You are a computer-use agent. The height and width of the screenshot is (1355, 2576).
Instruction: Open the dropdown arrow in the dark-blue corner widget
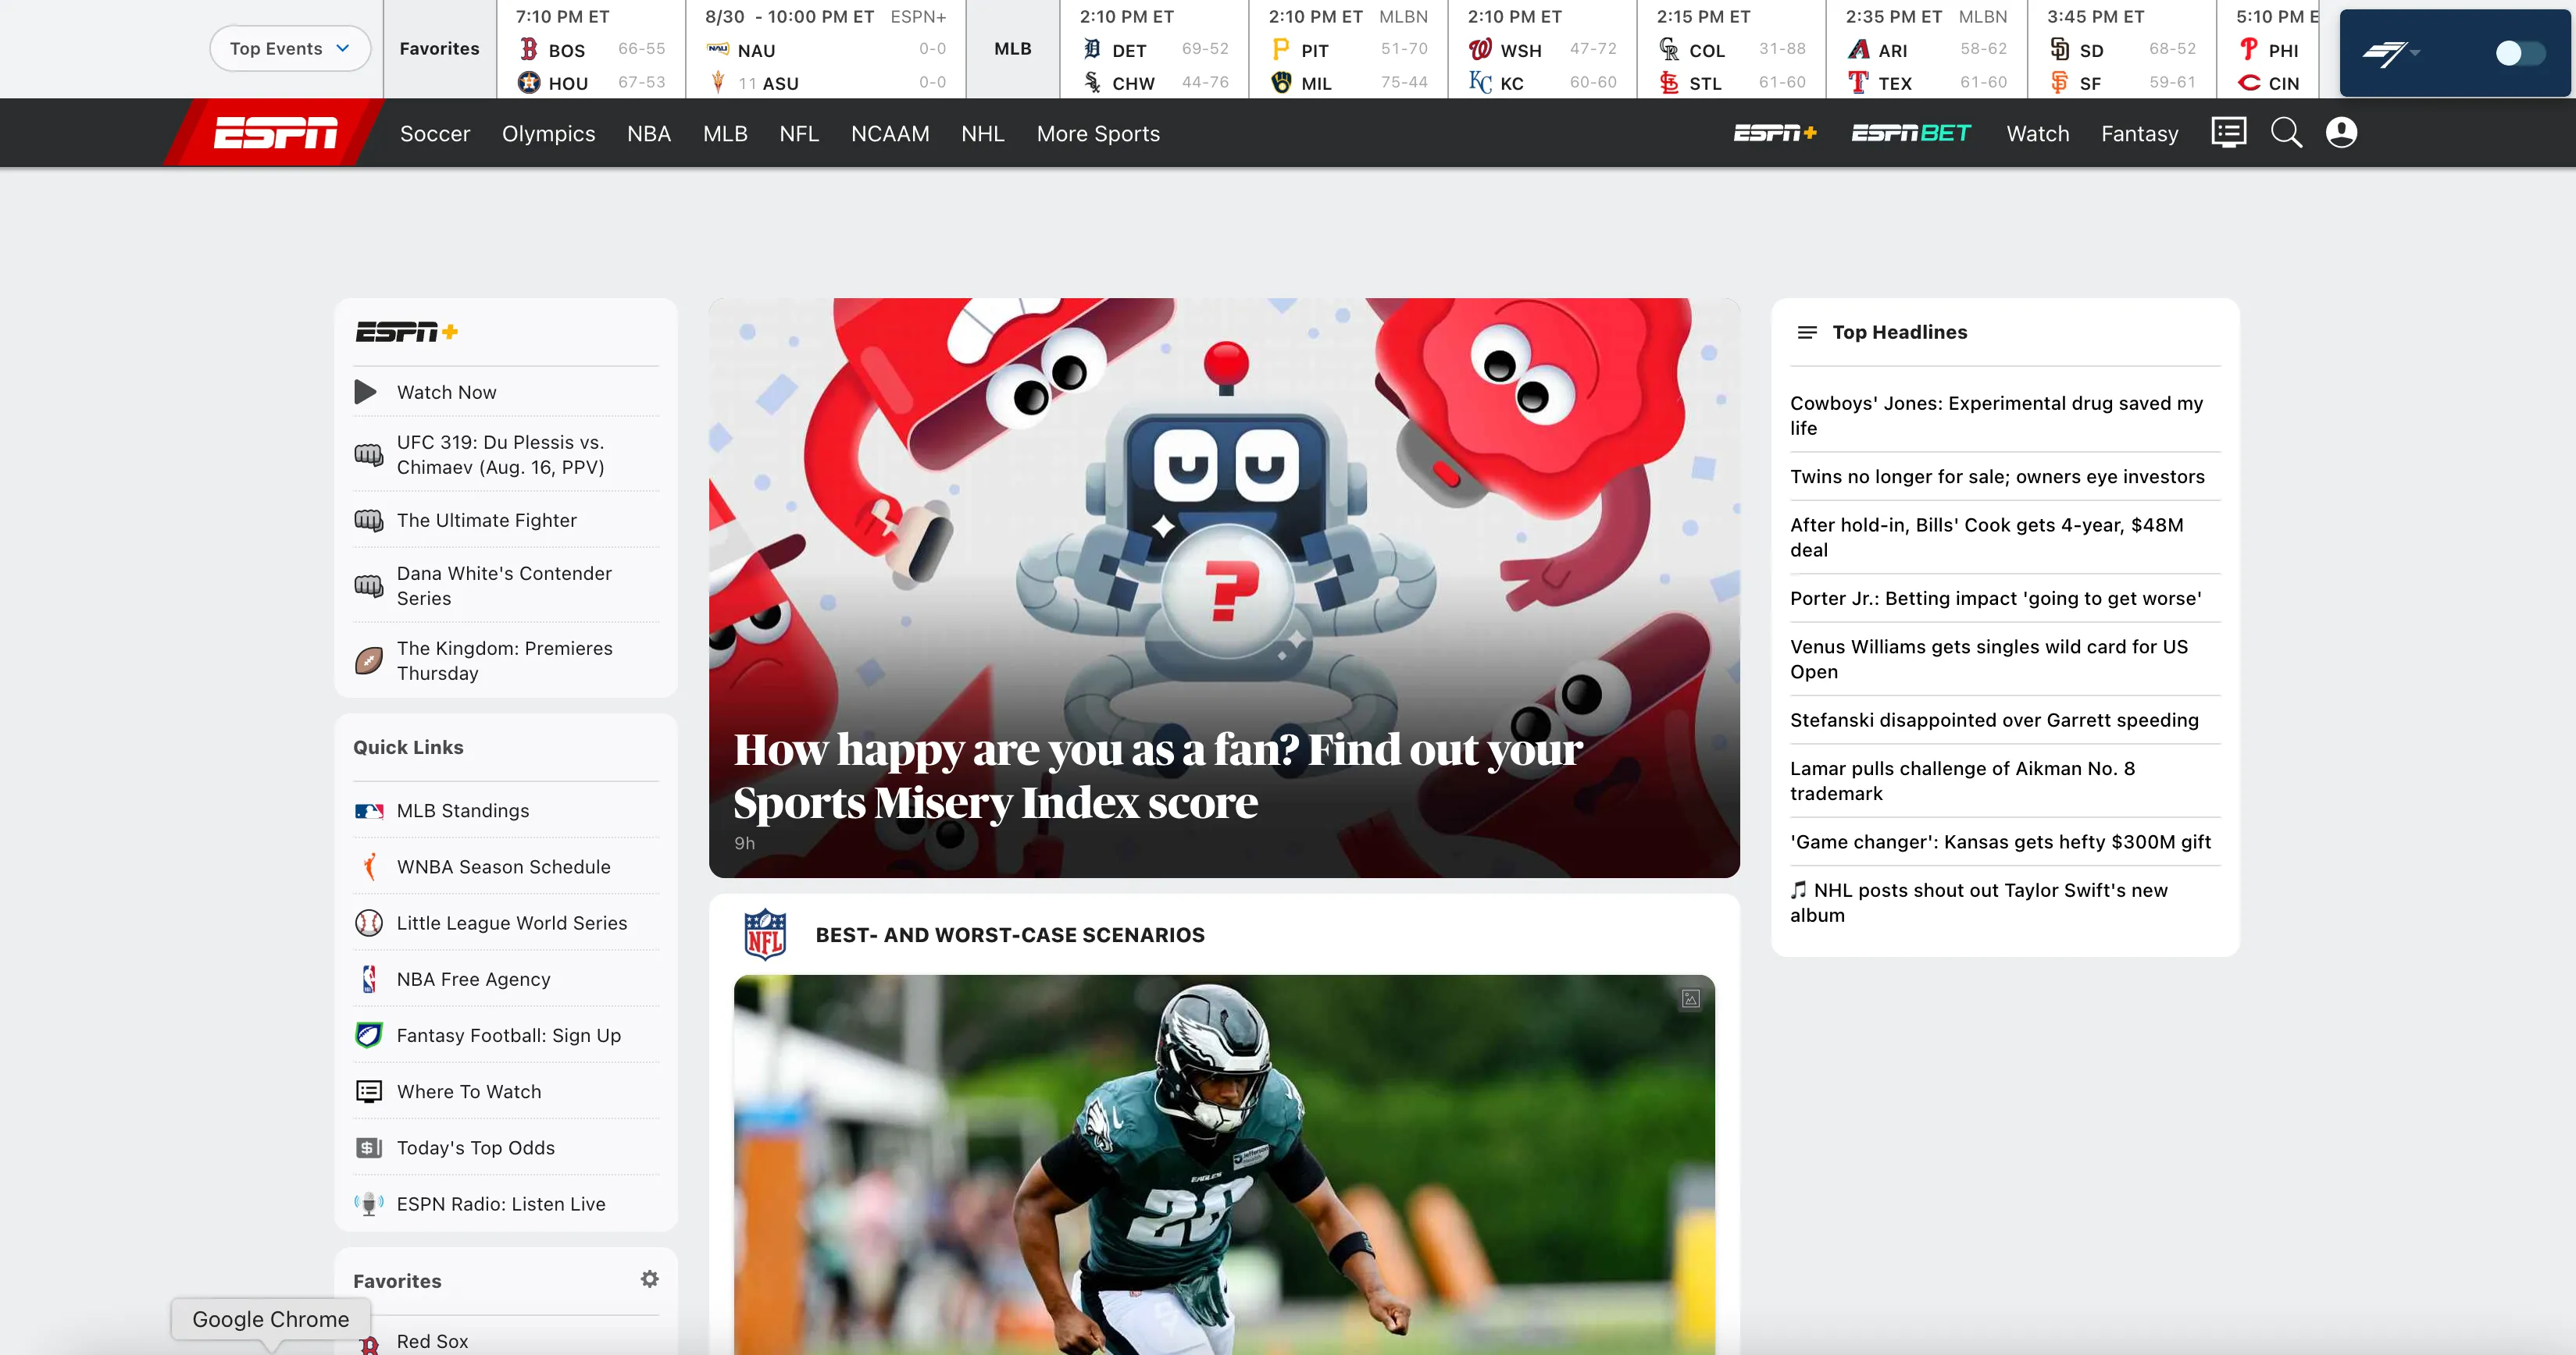click(2416, 53)
